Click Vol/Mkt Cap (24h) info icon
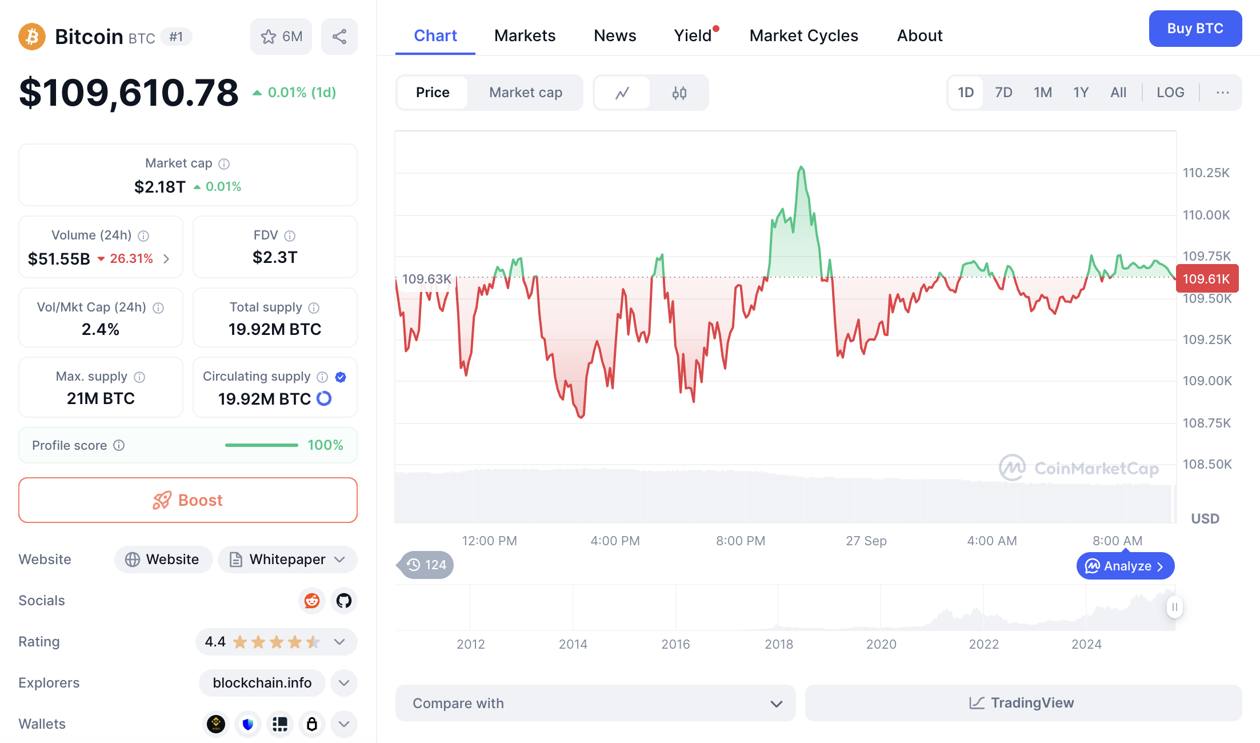Viewport: 1260px width, 743px height. (158, 308)
